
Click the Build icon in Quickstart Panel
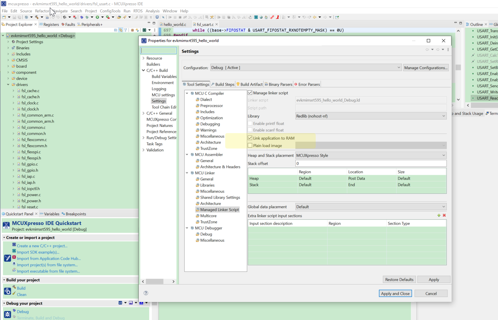pyautogui.click(x=14, y=288)
